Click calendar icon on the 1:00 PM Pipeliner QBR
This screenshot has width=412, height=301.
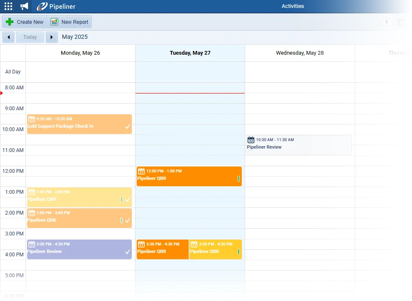[31, 192]
